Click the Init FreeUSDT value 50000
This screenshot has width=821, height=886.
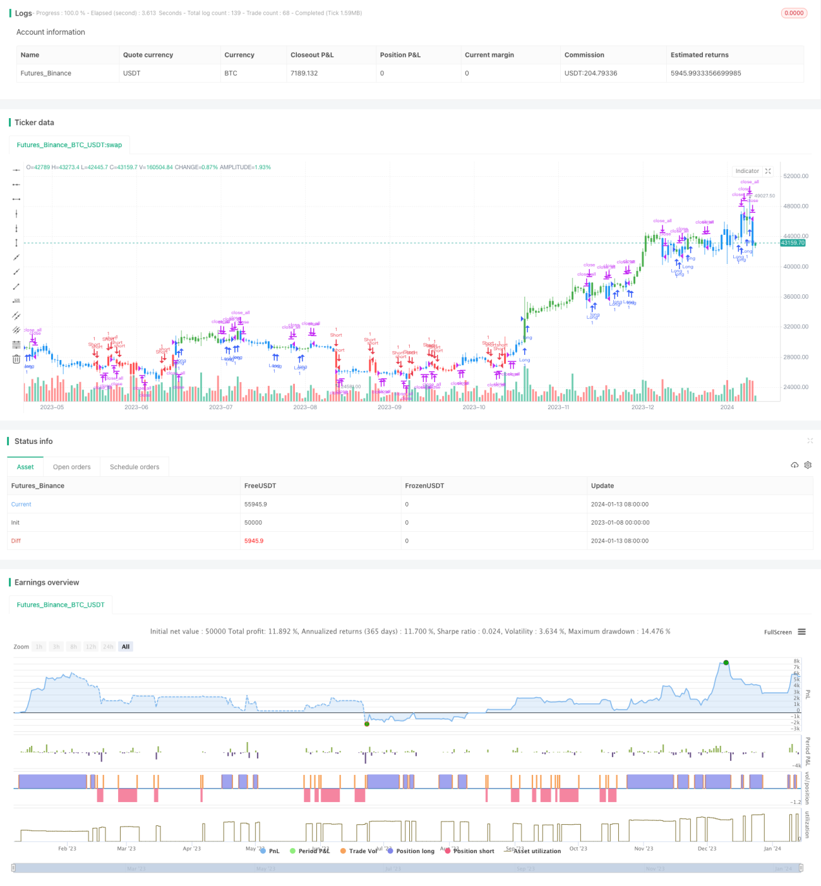pos(253,522)
